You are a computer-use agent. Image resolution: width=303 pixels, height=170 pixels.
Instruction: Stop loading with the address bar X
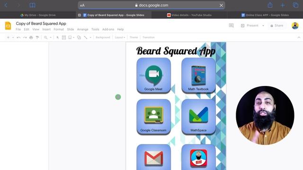[x=221, y=5]
